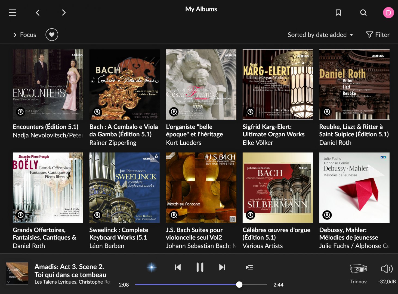This screenshot has width=398, height=294.
Task: Open artist Nadja Nevolovitsch/Peter
Action: pos(48,135)
